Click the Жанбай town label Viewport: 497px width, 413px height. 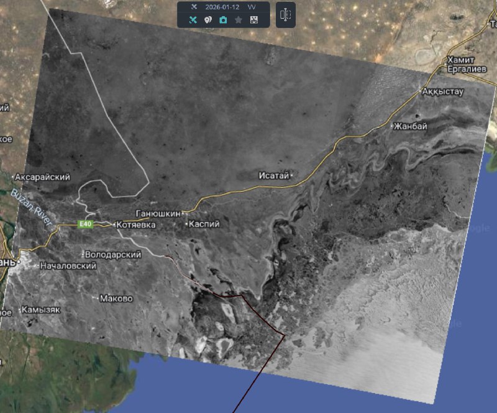click(411, 126)
